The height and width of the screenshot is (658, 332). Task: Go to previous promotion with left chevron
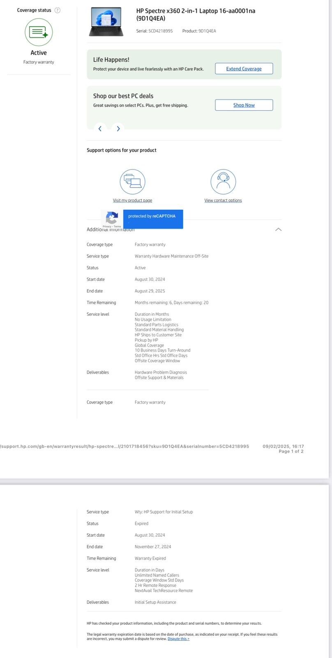[100, 129]
